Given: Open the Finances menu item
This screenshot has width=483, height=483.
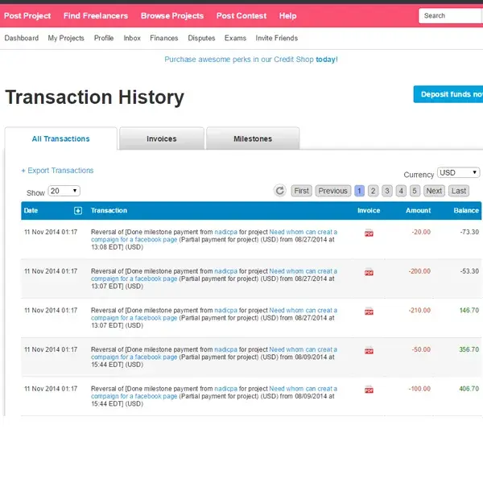Looking at the screenshot, I should click(164, 38).
